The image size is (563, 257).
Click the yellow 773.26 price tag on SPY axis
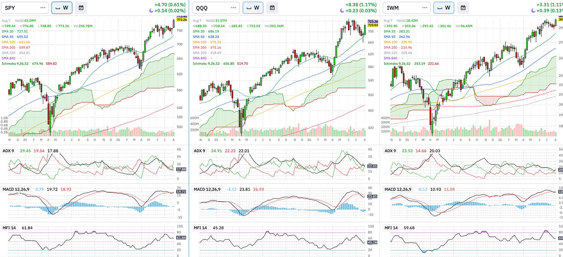pyautogui.click(x=182, y=20)
